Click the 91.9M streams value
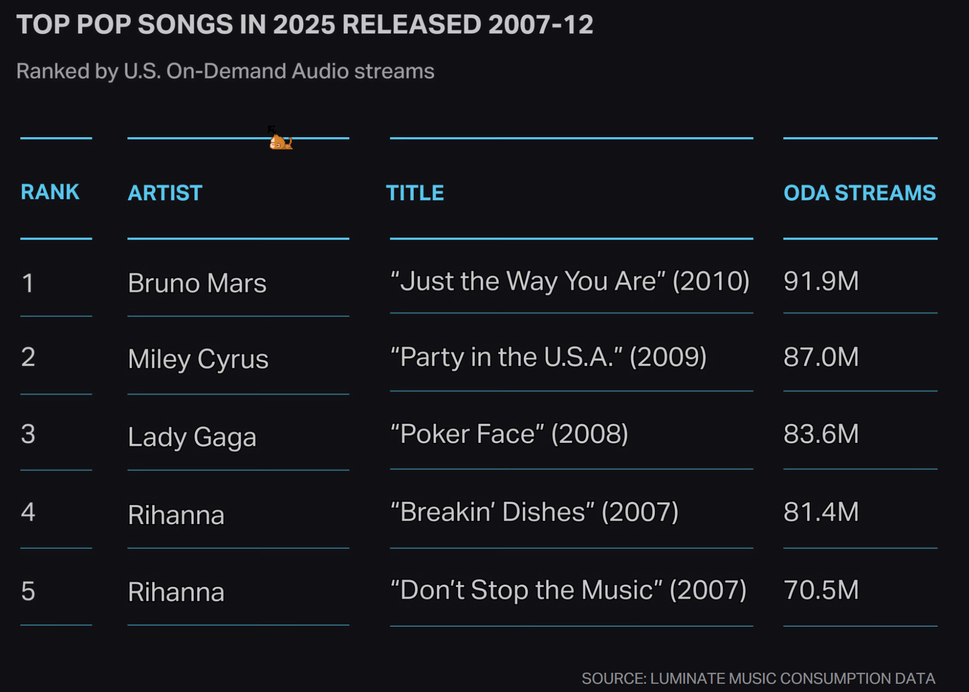 pos(821,282)
